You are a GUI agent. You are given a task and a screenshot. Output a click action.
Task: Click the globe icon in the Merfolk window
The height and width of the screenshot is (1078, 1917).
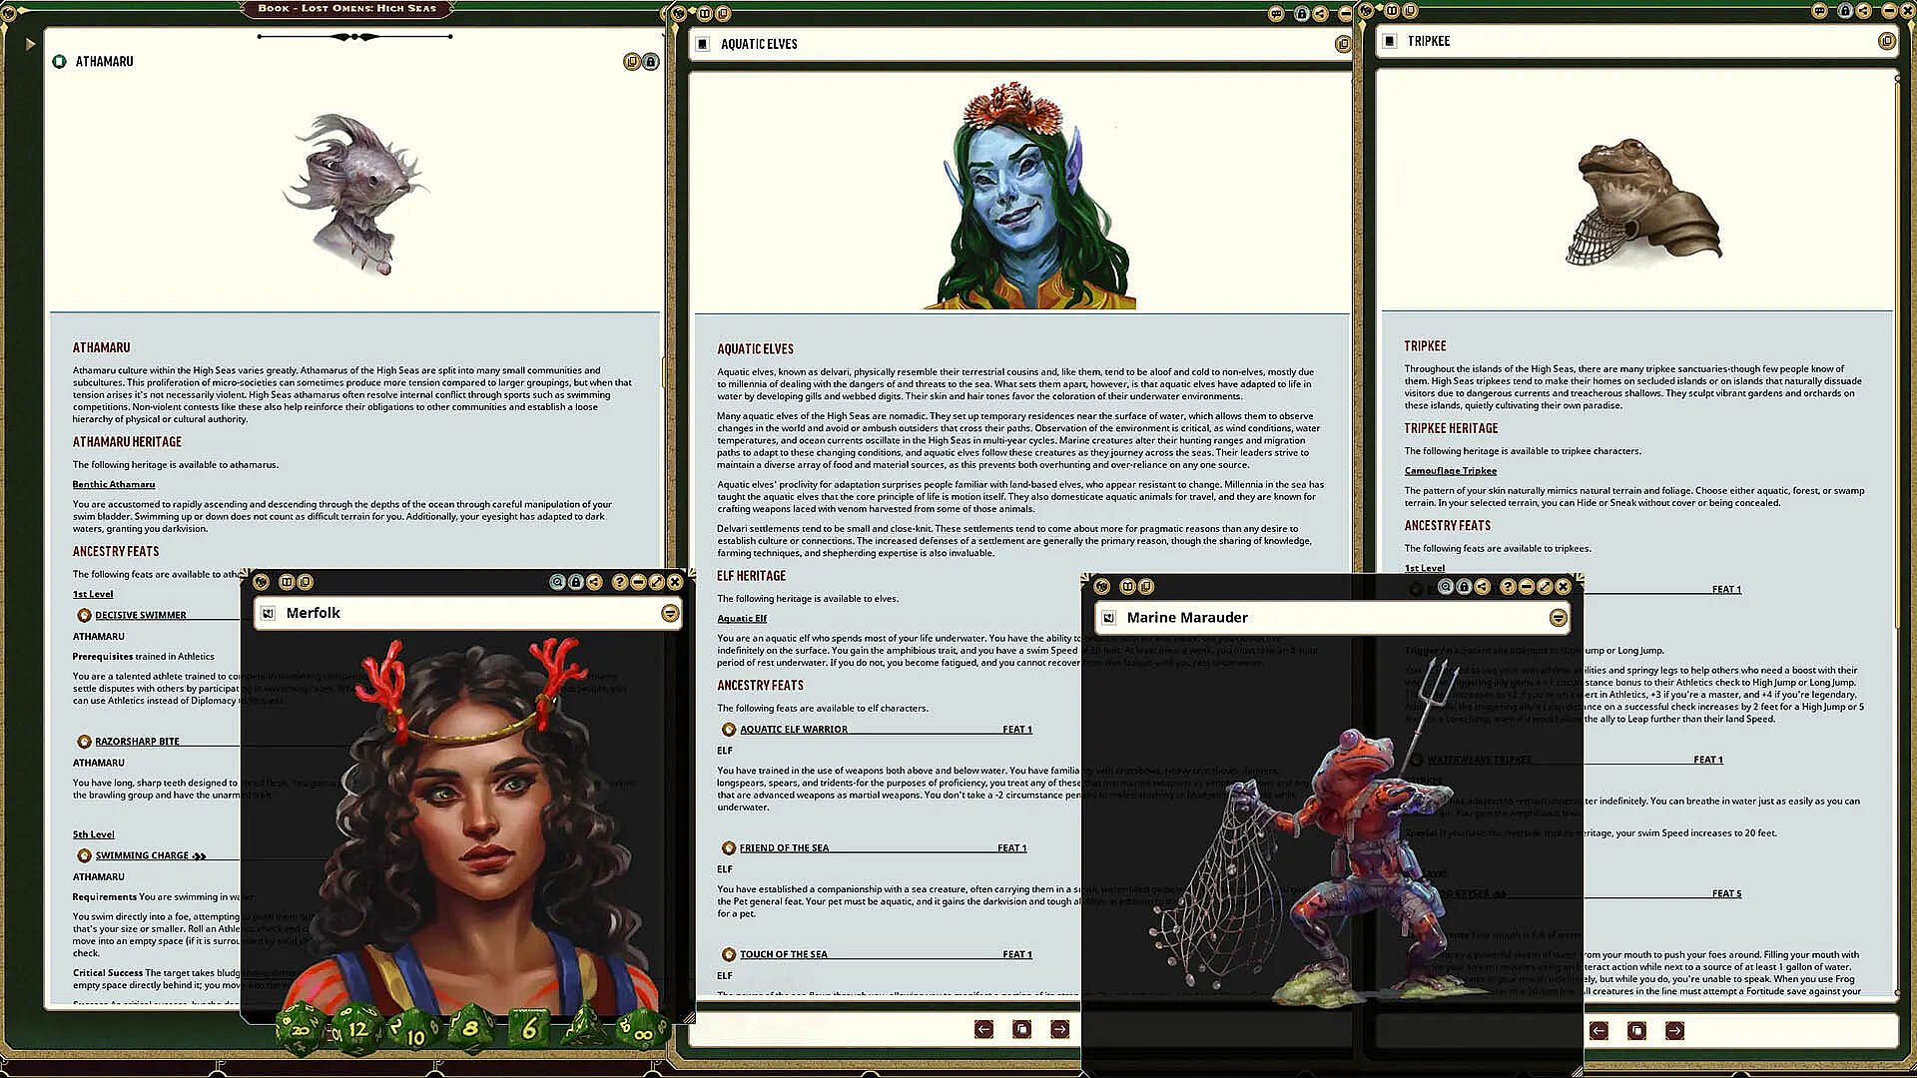tap(262, 582)
